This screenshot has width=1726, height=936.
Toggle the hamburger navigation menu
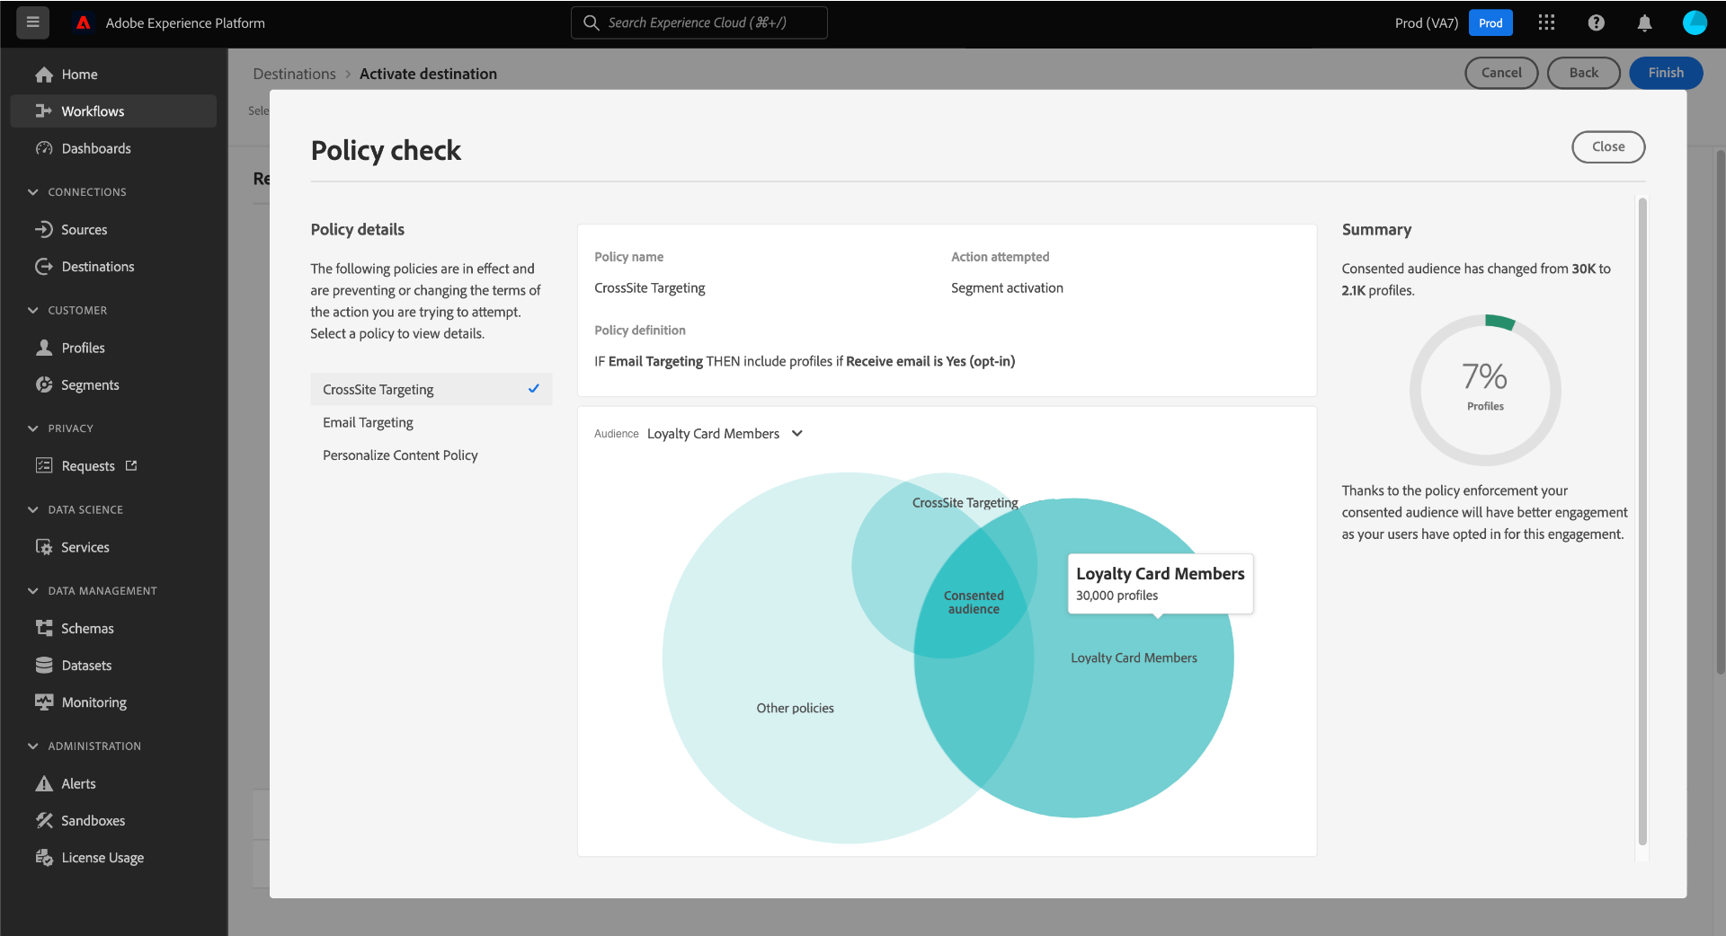pyautogui.click(x=33, y=22)
